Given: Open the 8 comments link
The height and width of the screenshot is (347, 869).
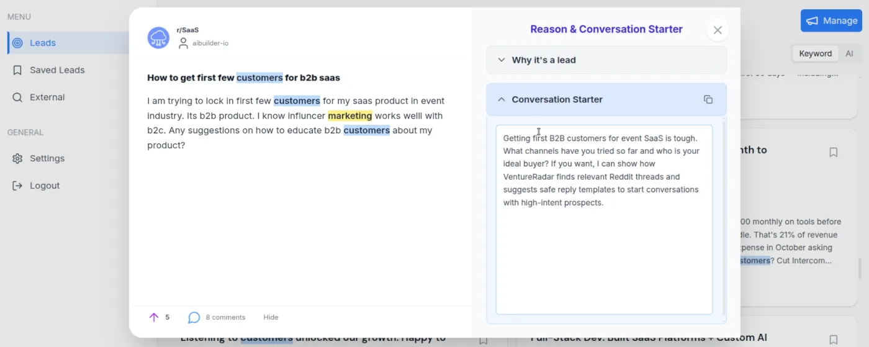Looking at the screenshot, I should pos(225,317).
